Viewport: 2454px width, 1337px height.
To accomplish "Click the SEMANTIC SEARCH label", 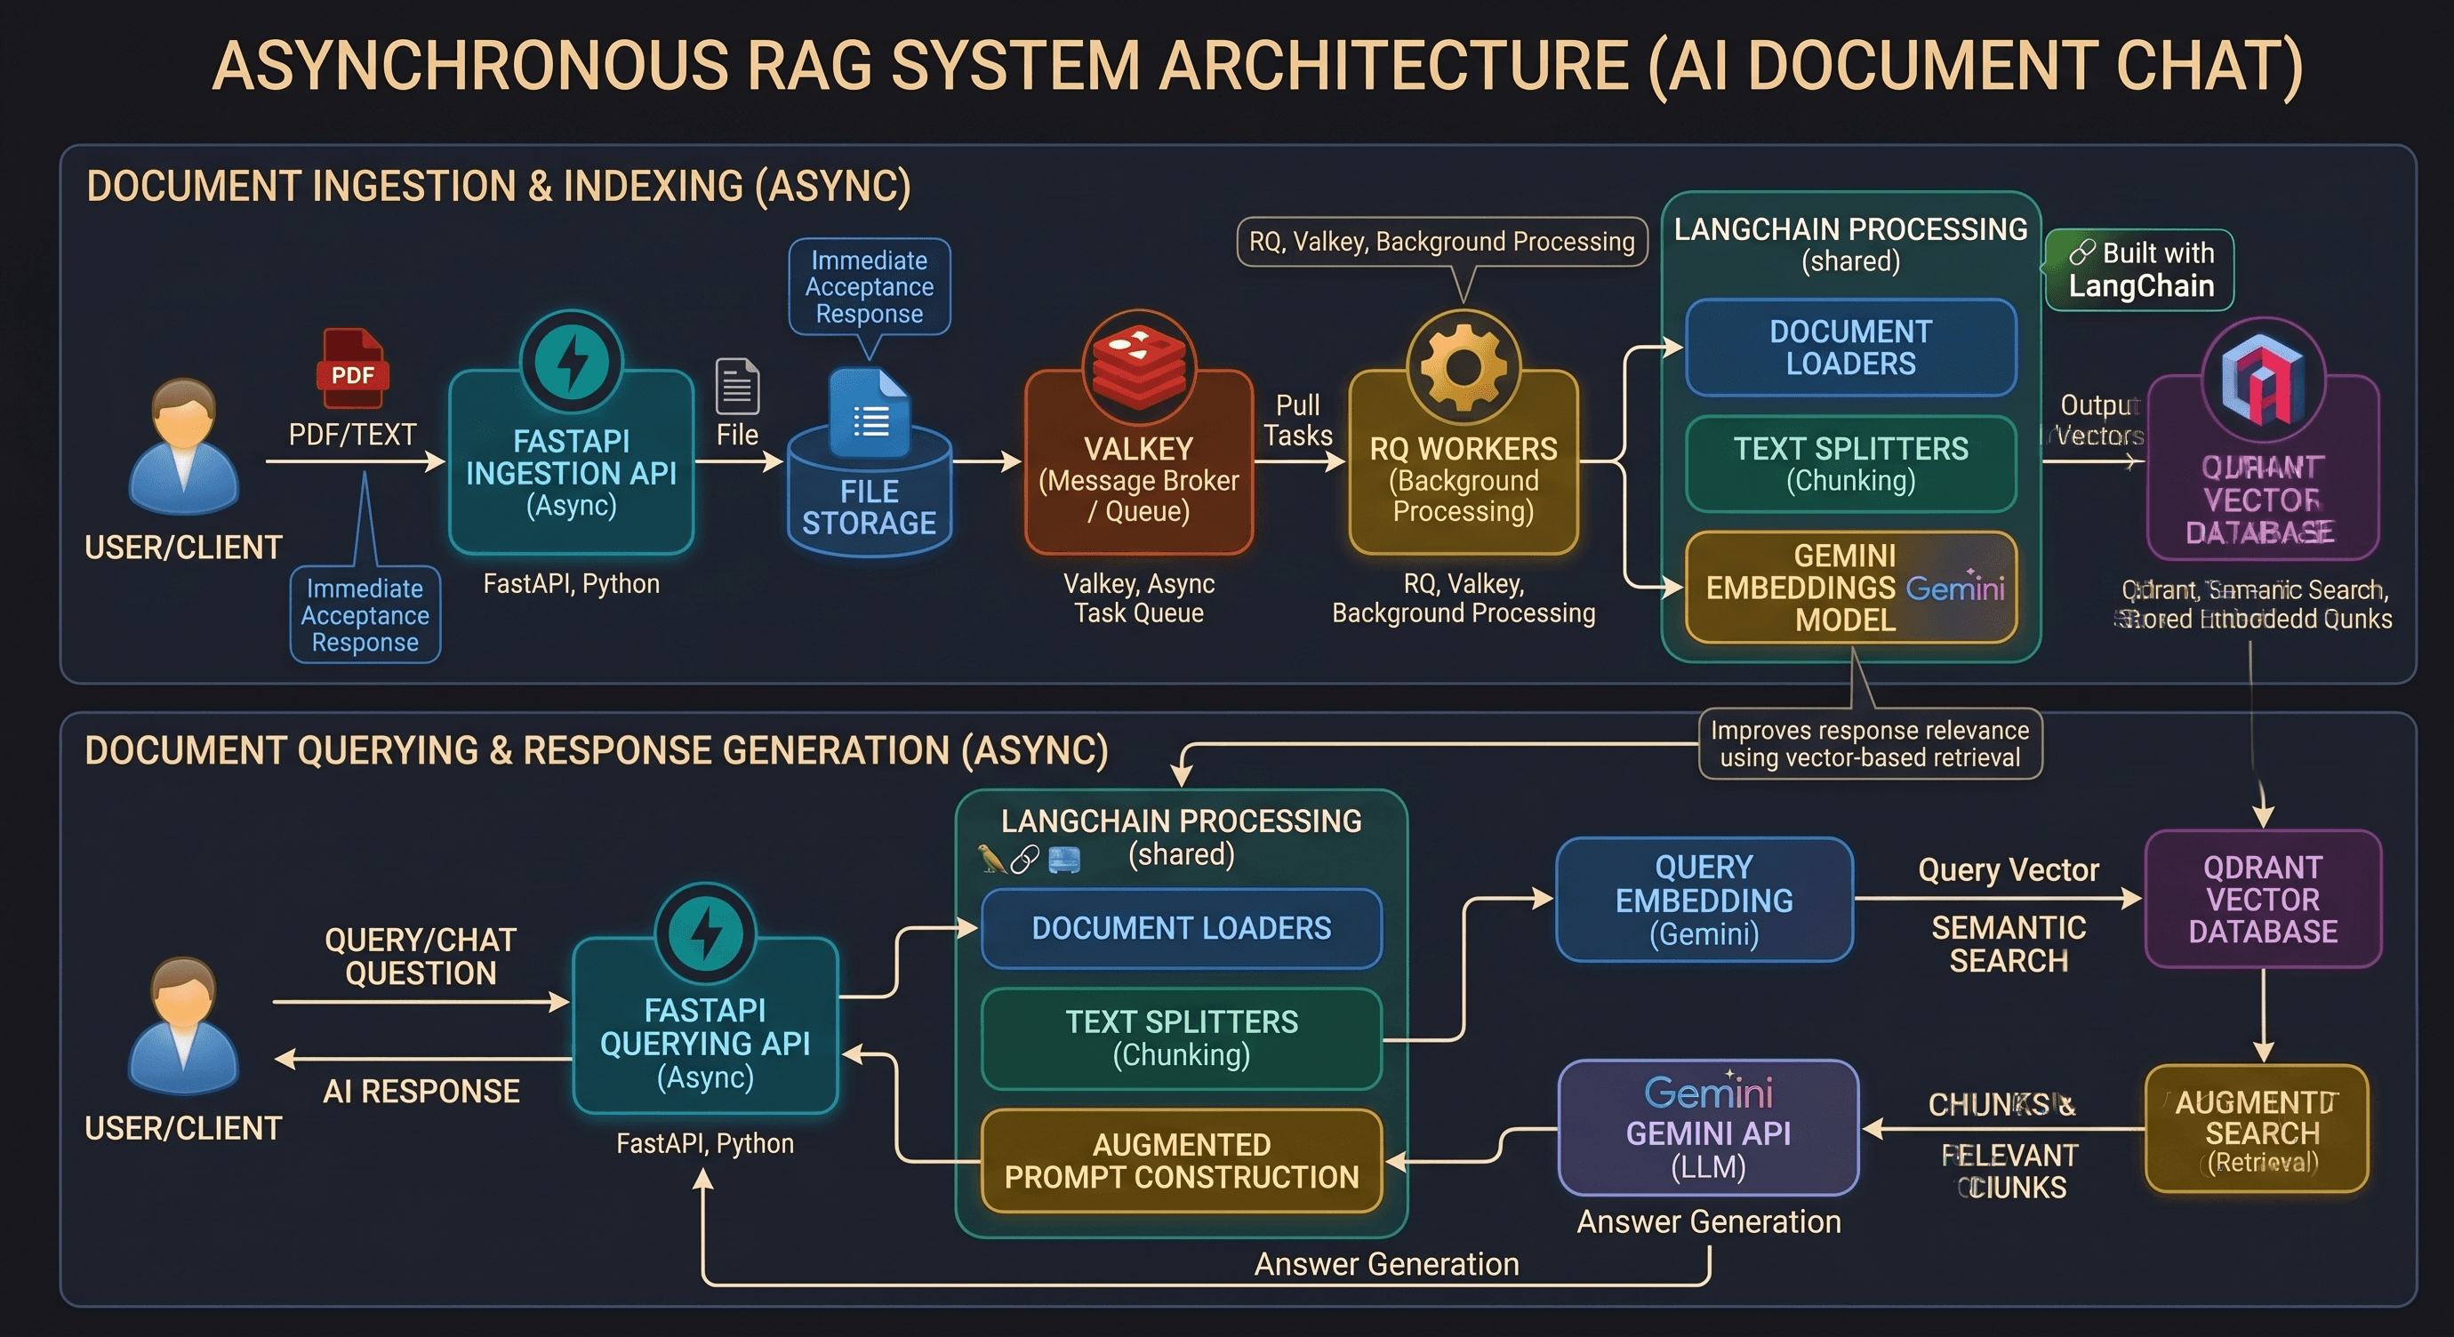I will coord(2009,944).
